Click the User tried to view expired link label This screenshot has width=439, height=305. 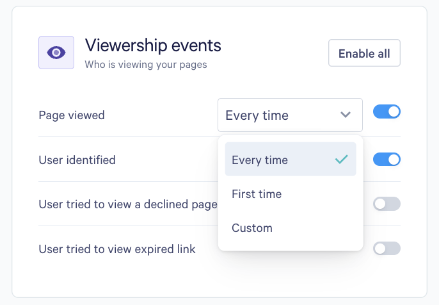click(x=117, y=249)
